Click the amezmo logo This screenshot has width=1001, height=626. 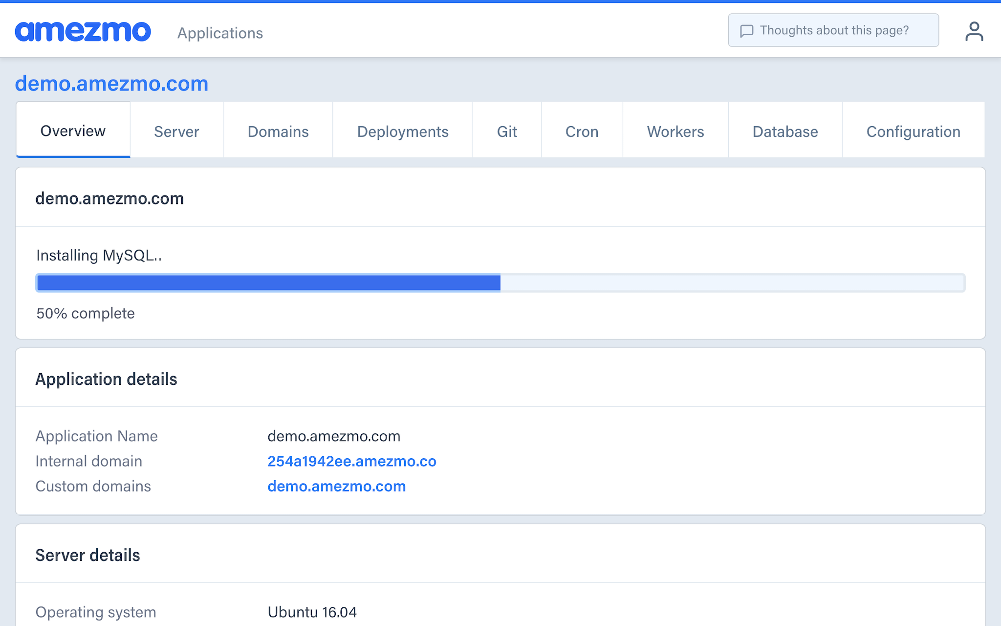coord(83,31)
